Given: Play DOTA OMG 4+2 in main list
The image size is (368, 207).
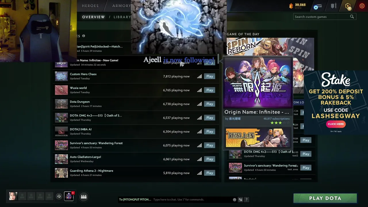Looking at the screenshot, I should 210,118.
